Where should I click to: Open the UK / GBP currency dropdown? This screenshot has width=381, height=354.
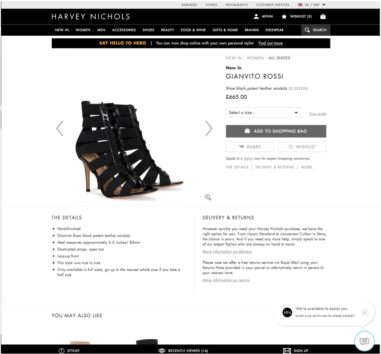pos(312,5)
